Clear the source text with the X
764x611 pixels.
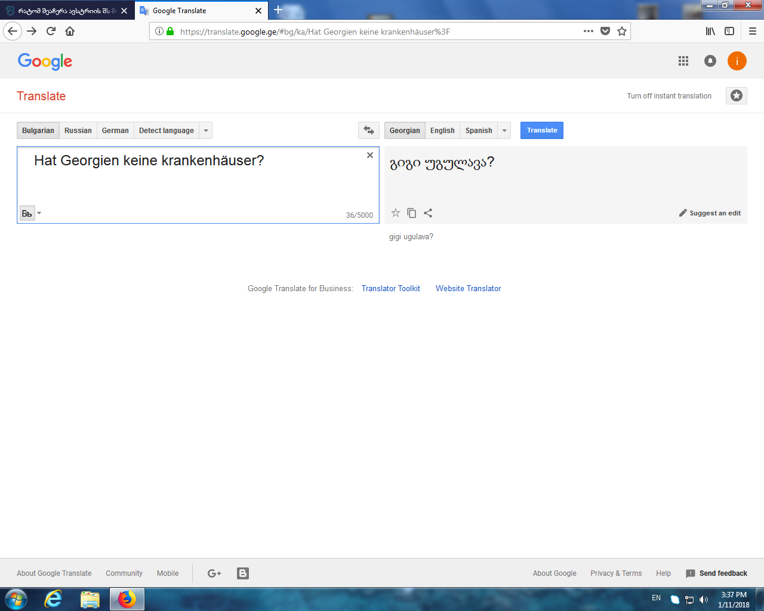tap(370, 155)
